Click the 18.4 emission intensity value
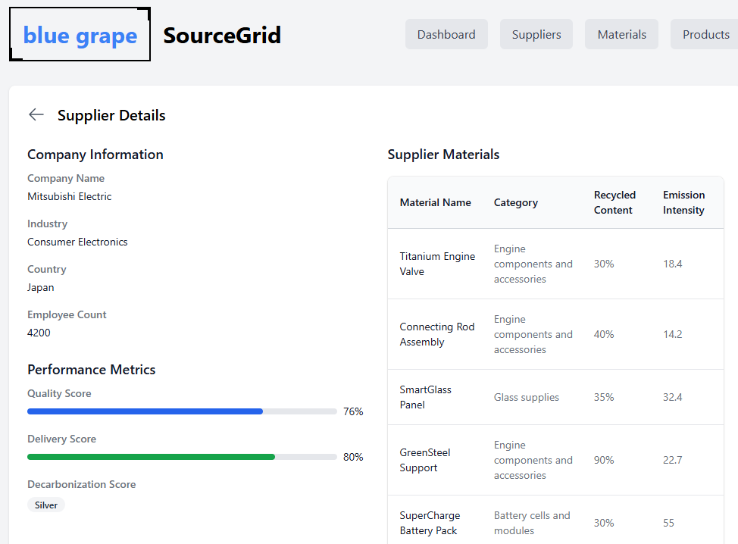This screenshot has height=544, width=738. [x=673, y=264]
